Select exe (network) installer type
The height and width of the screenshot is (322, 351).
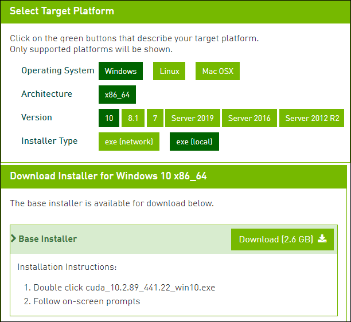coord(128,142)
